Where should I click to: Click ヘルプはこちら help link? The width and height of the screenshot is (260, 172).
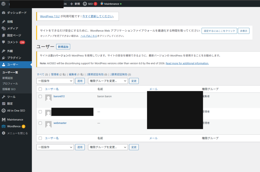pyautogui.click(x=89, y=36)
